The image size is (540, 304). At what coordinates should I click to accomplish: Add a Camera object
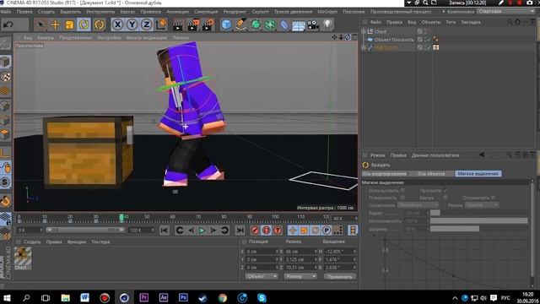tap(313, 24)
